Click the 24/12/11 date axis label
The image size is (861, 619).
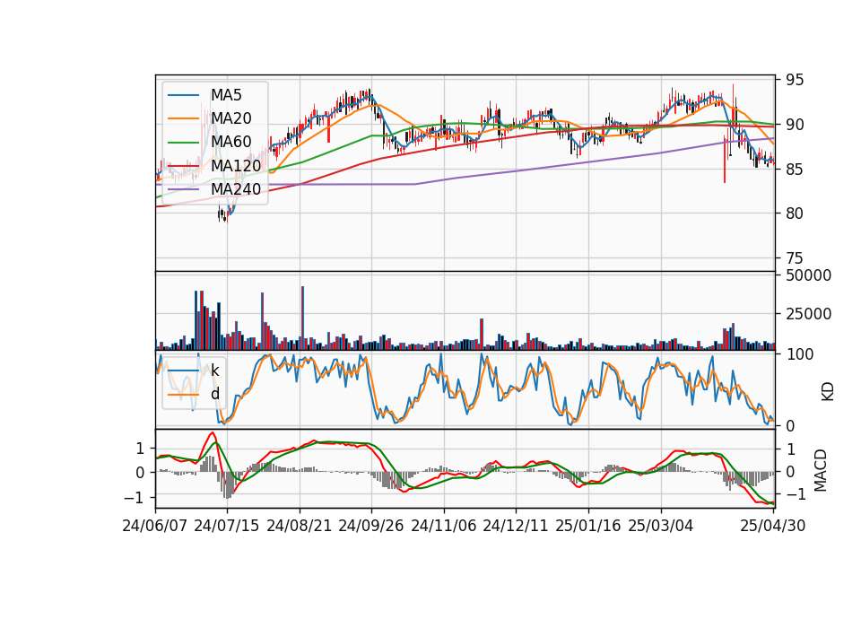click(516, 526)
